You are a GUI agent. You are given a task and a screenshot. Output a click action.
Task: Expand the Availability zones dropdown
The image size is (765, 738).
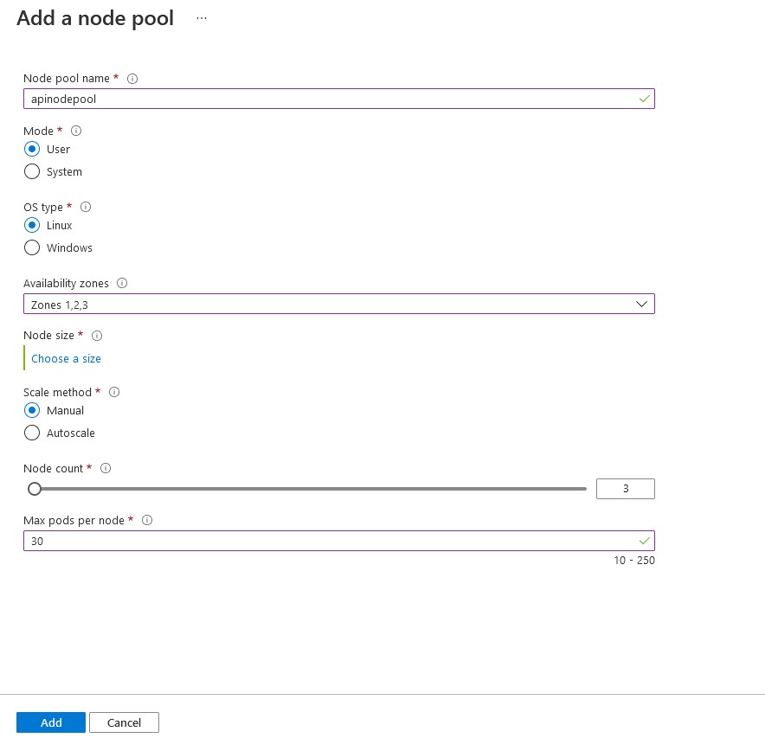338,305
